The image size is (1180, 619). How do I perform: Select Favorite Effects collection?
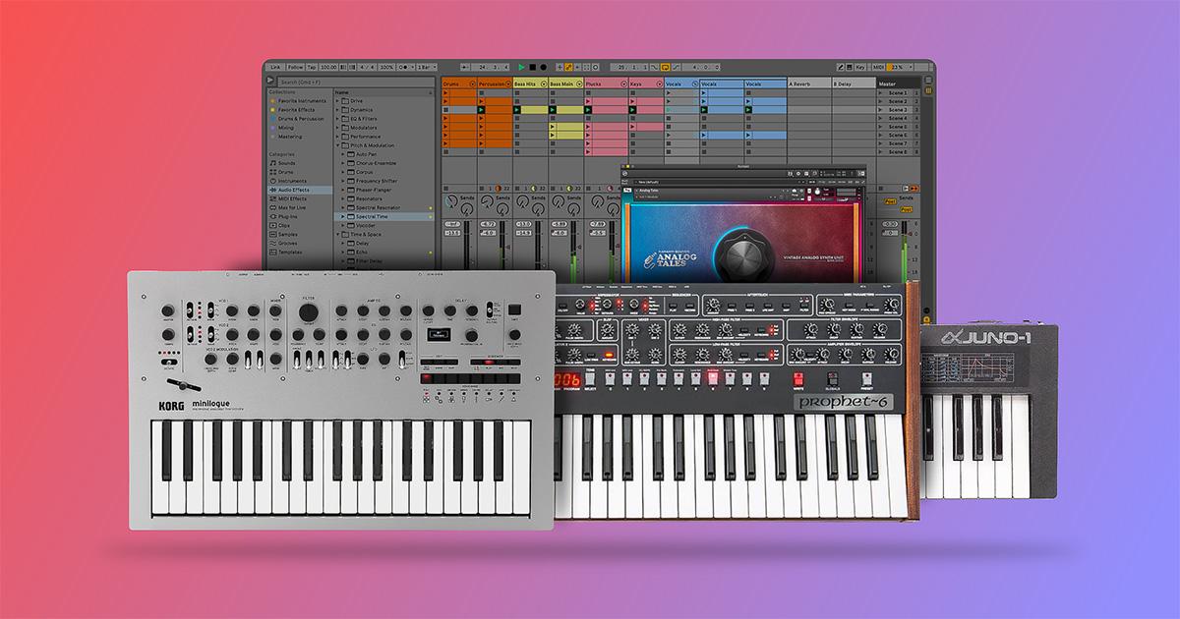(x=299, y=110)
